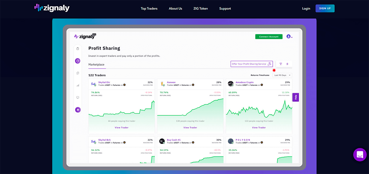Viewport: 369px width, 174px height.
Task: Open the Top Traders menu item
Action: point(149,8)
